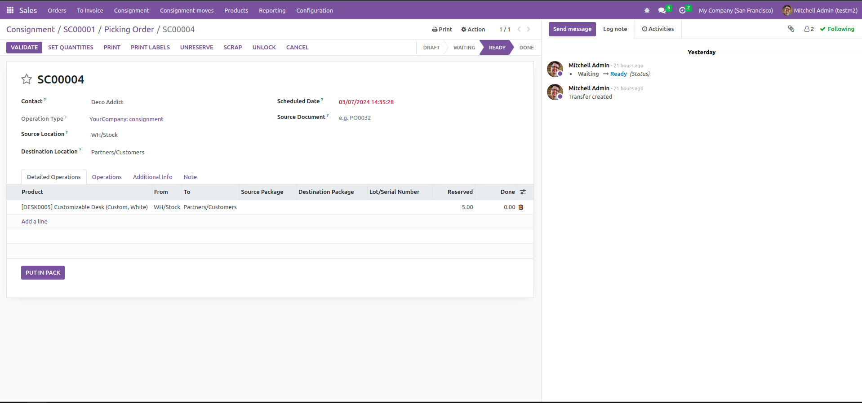The width and height of the screenshot is (862, 403).
Task: Click the debug bug icon
Action: point(647,10)
